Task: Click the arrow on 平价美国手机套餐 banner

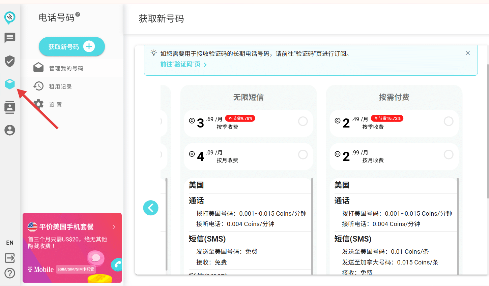Action: [114, 227]
